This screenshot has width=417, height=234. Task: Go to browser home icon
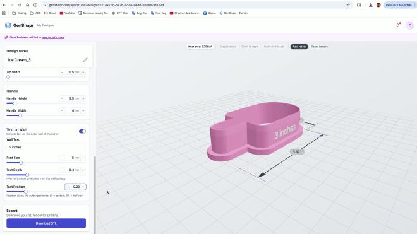(27, 5)
